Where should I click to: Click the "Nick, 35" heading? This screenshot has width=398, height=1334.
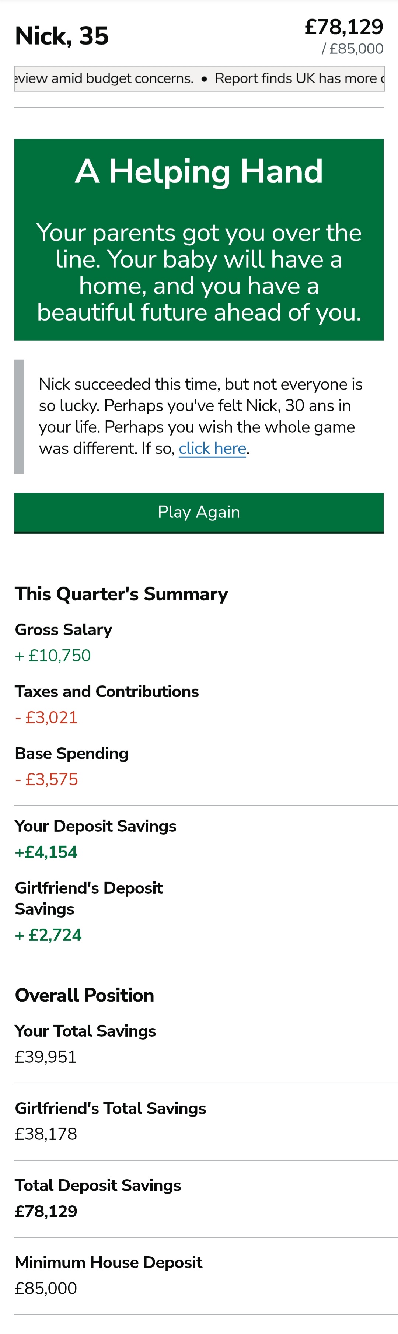click(62, 36)
